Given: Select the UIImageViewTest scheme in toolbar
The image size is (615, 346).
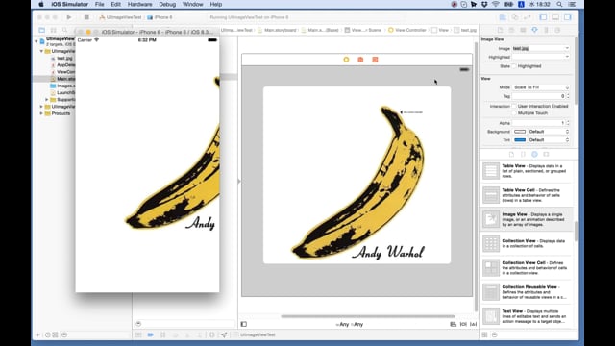Looking at the screenshot, I should (x=120, y=17).
